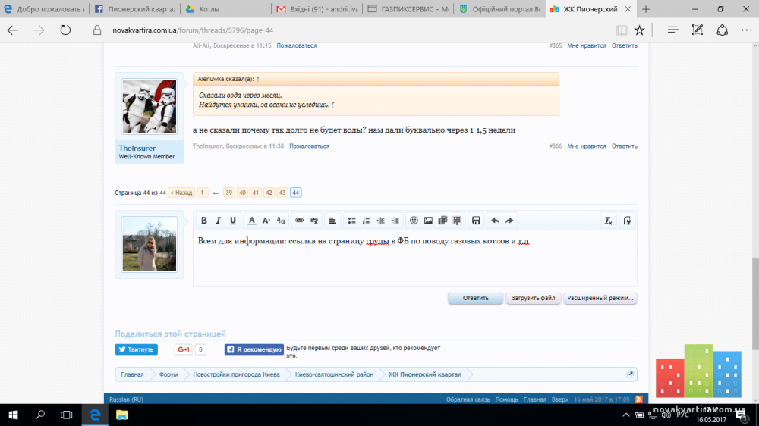Save the draft with the floppy icon

coord(477,221)
